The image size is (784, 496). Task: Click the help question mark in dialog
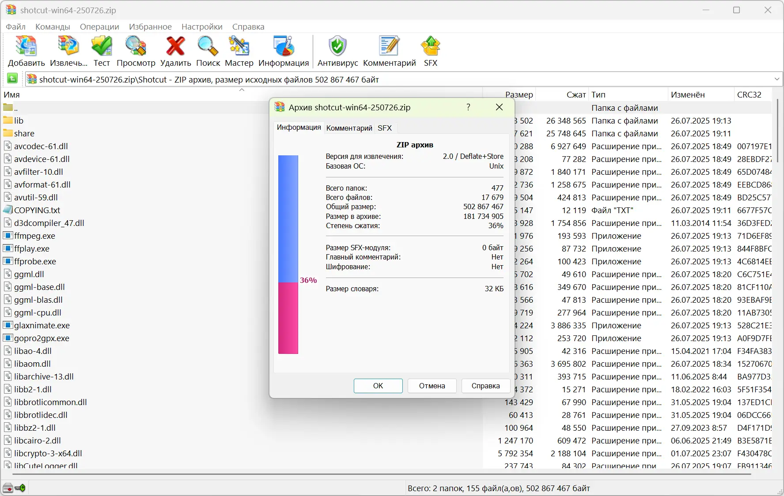[468, 107]
